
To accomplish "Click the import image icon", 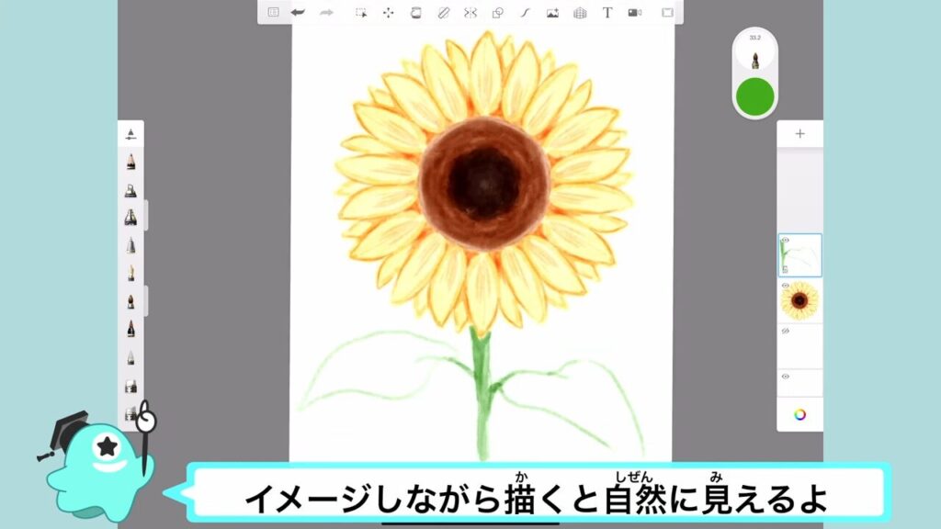I will pos(552,13).
